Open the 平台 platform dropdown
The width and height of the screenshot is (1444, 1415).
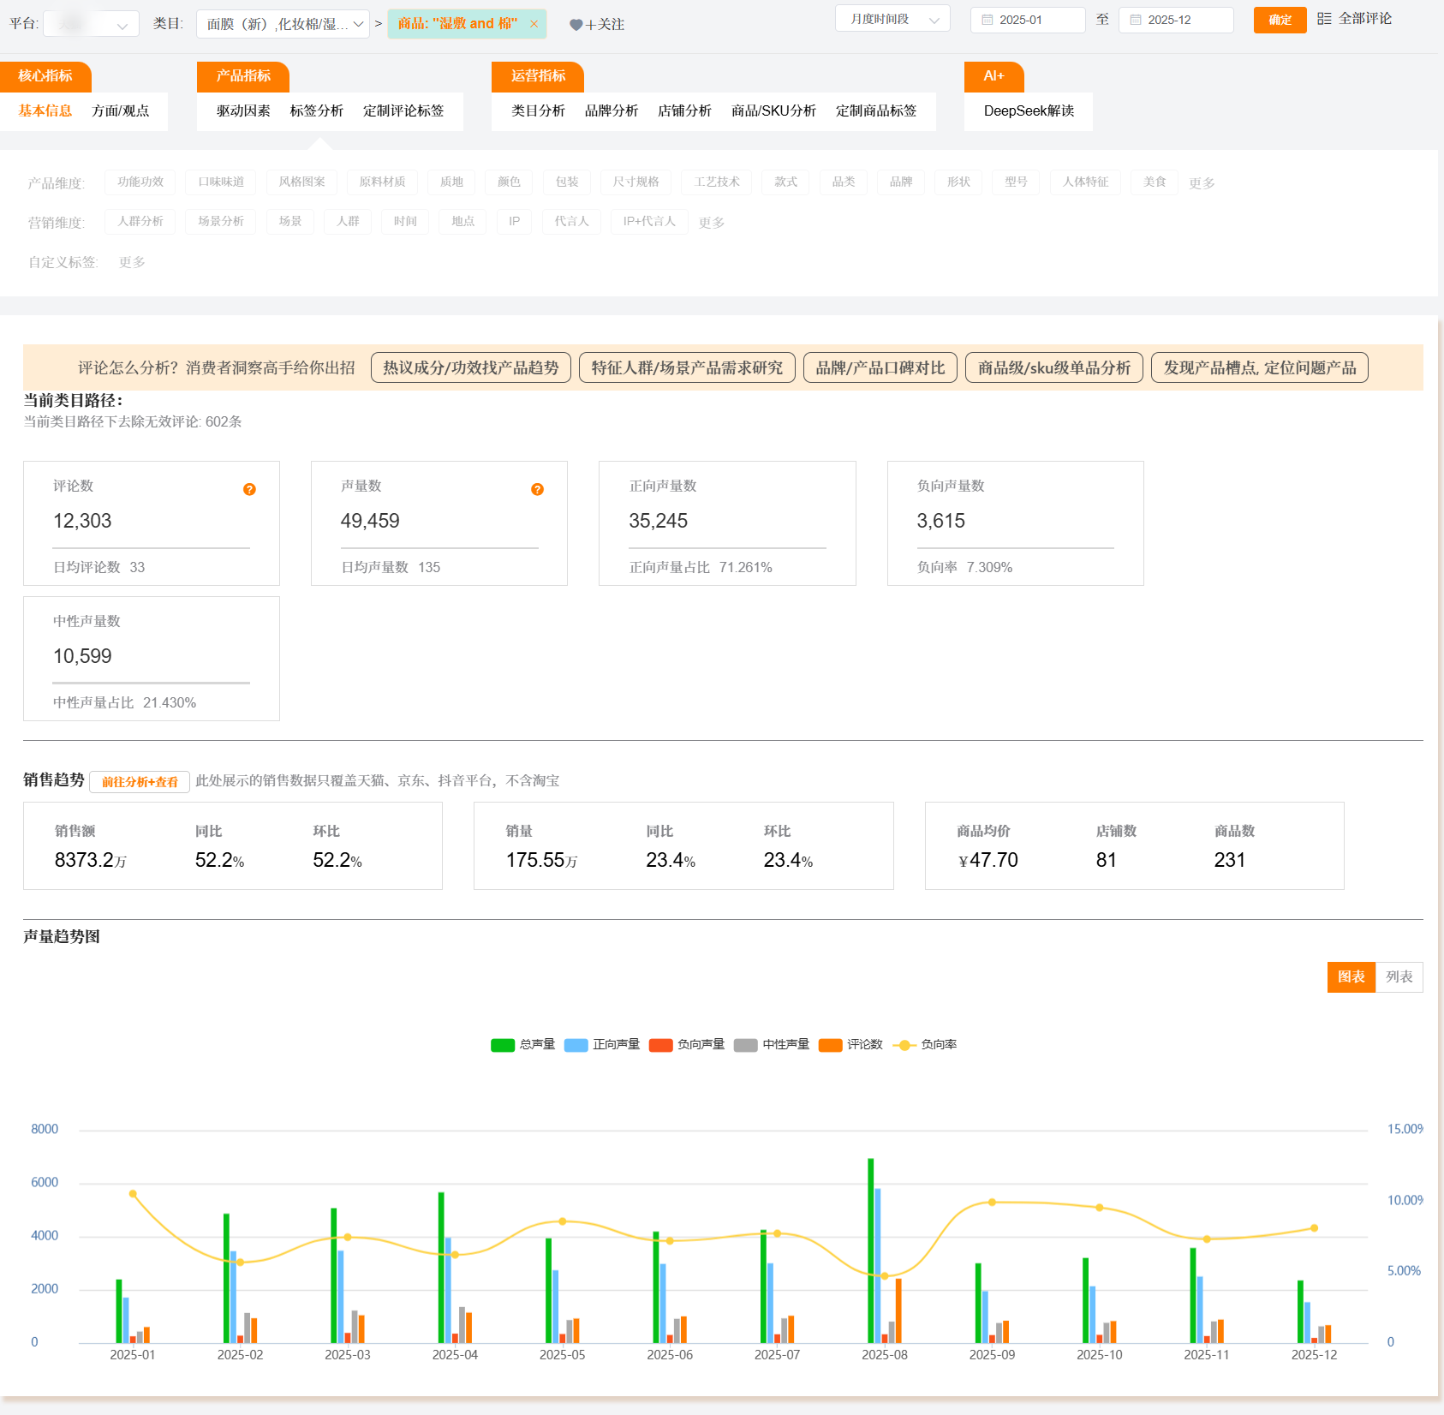pos(91,24)
